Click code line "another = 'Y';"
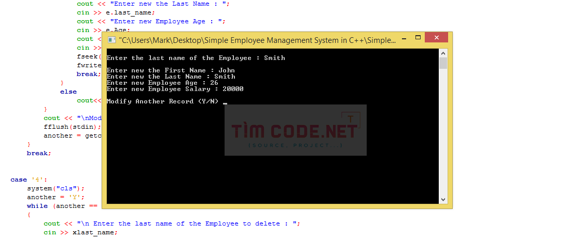The image size is (570, 240). [x=55, y=197]
